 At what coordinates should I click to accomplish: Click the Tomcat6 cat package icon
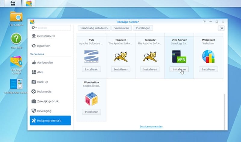pyautogui.click(x=121, y=56)
